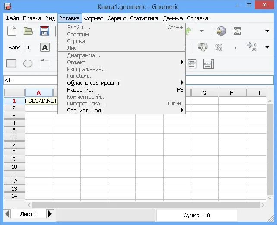The image size is (277, 225).
Task: Create a new workbook with the blank page icon
Action: [x=12, y=31]
